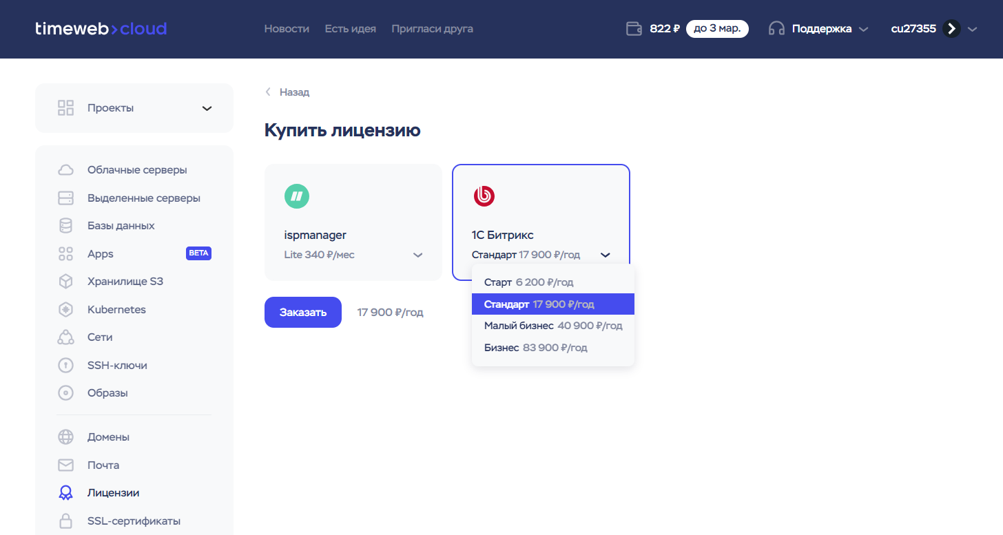Click the 17 900 ₽/год total beside Заказать
1003x535 pixels.
(390, 313)
